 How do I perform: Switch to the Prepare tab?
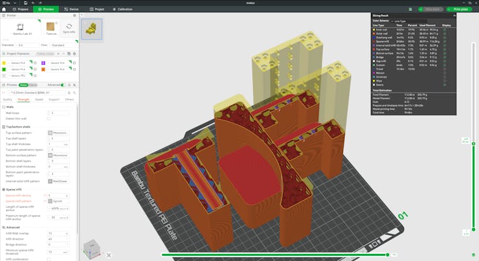pyautogui.click(x=20, y=9)
